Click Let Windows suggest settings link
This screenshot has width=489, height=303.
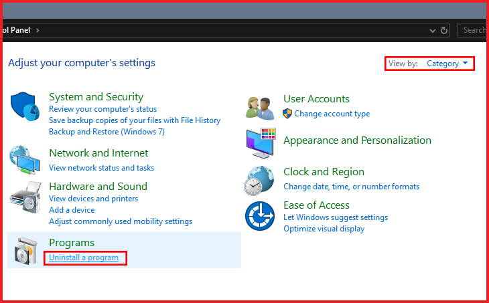(x=336, y=217)
